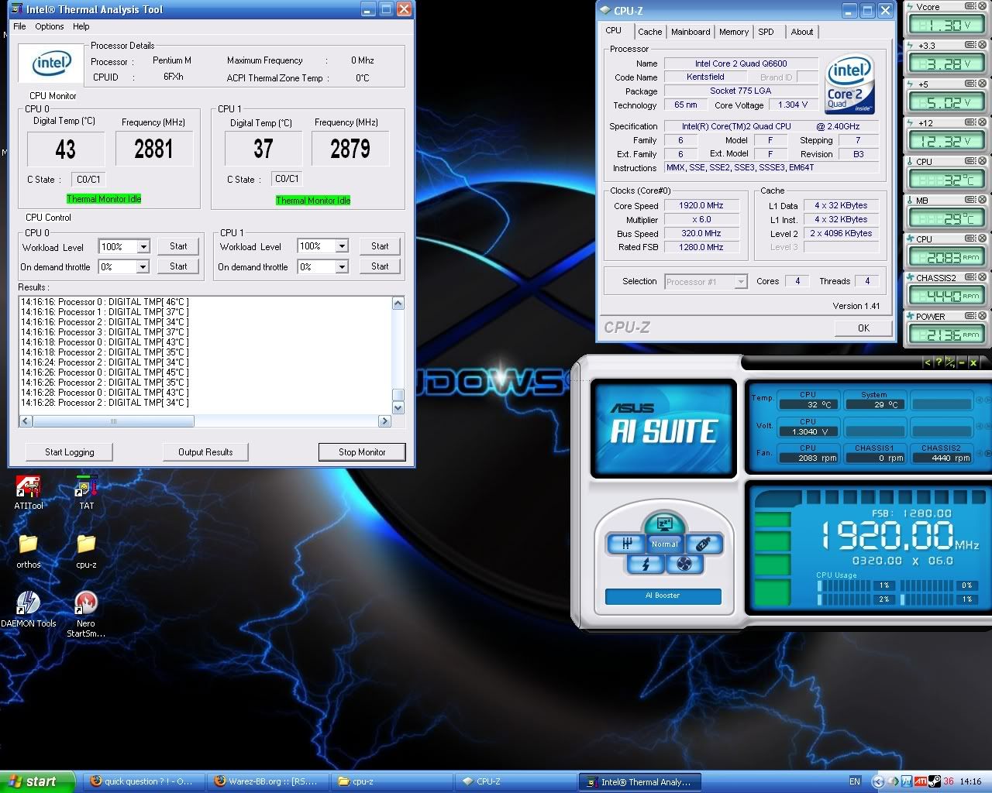
Task: Open the ATITool desktop shortcut
Action: 29,493
